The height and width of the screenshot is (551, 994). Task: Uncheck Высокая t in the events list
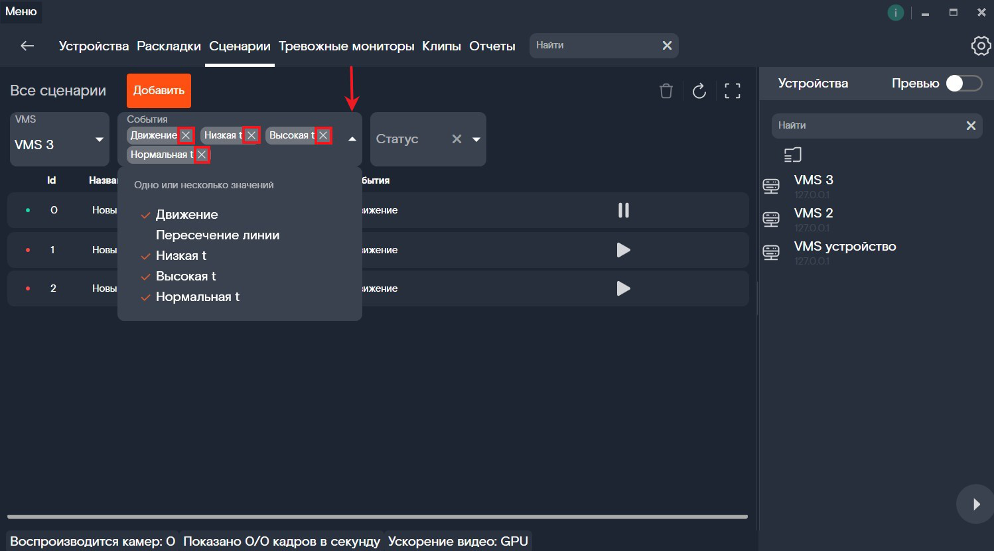(x=178, y=276)
